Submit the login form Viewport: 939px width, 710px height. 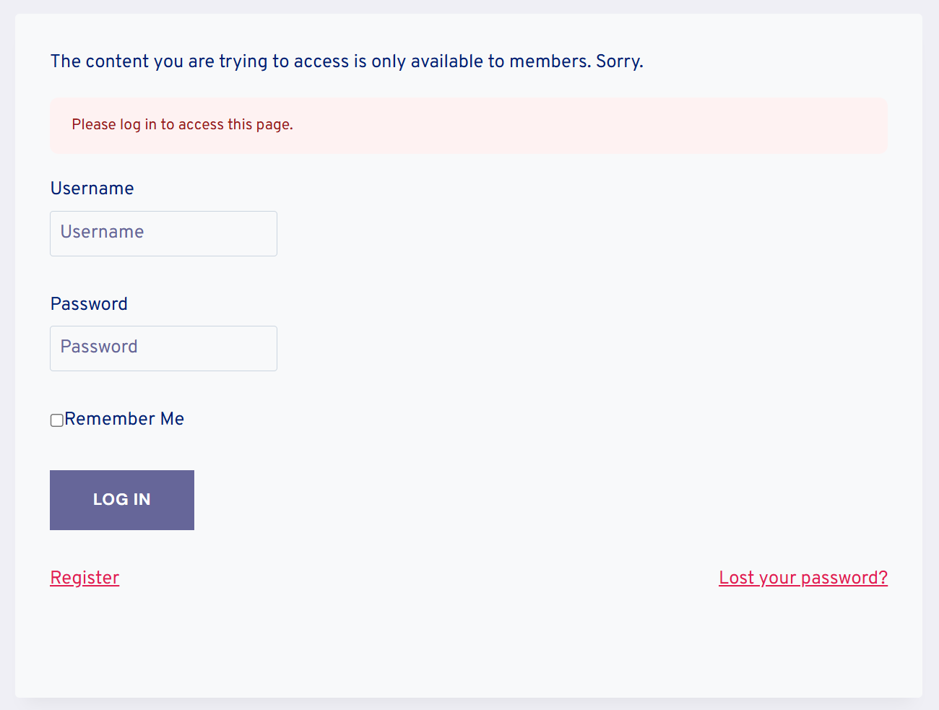point(121,500)
